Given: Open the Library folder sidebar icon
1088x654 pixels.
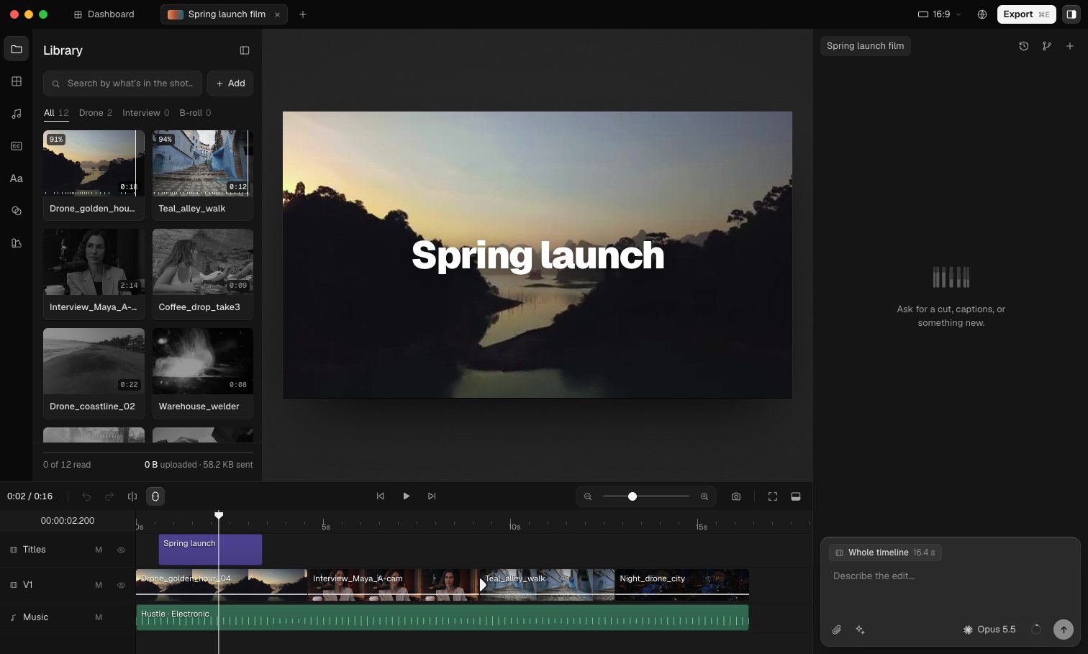Looking at the screenshot, I should [x=17, y=49].
